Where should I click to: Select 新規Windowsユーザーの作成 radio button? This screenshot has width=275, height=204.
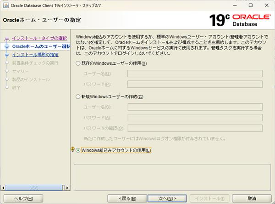point(78,96)
